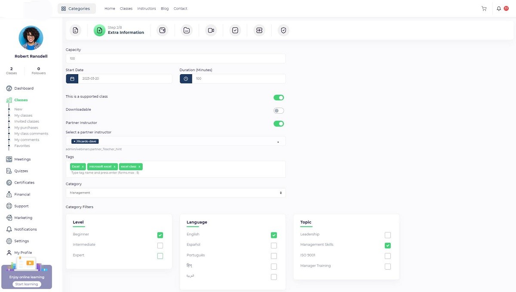Tick the Leadership topic checkbox
The image size is (516, 292).
tap(387, 235)
